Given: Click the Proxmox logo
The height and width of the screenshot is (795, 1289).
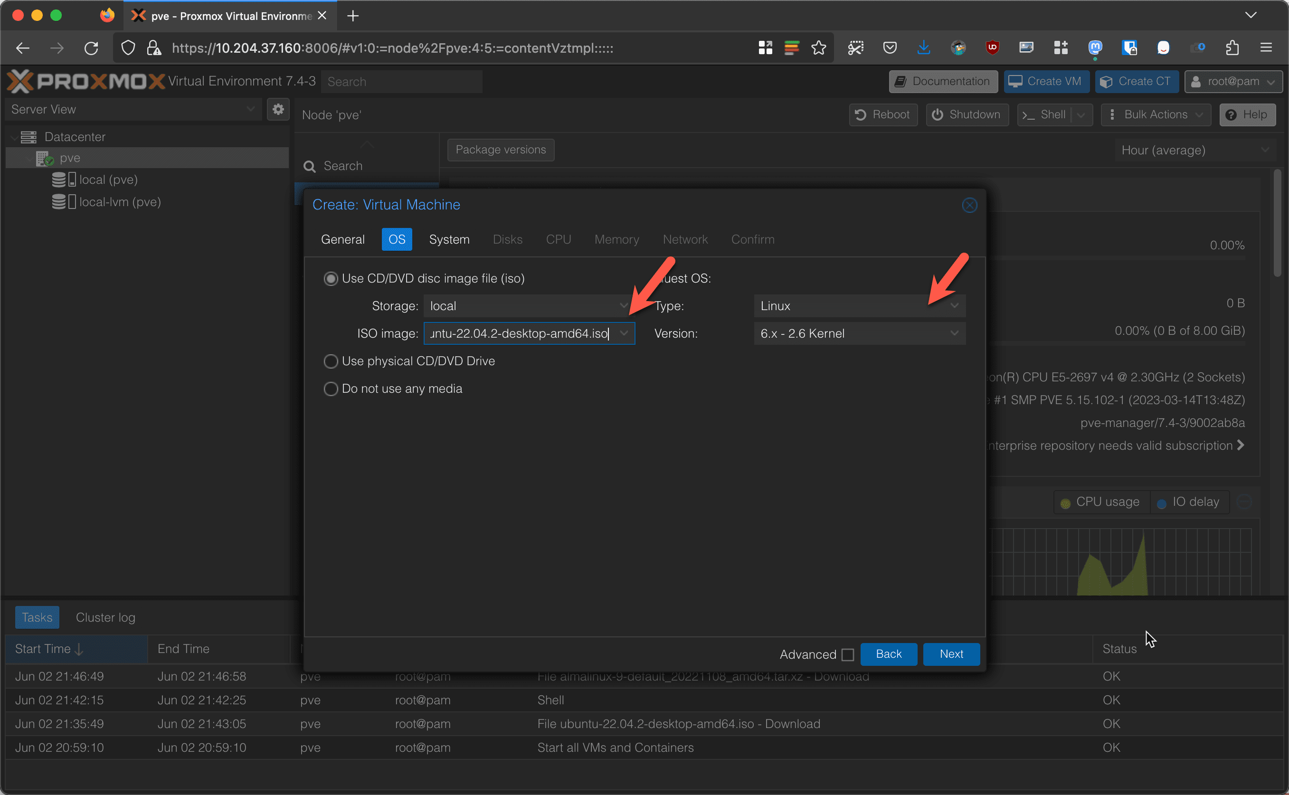Looking at the screenshot, I should tap(85, 82).
